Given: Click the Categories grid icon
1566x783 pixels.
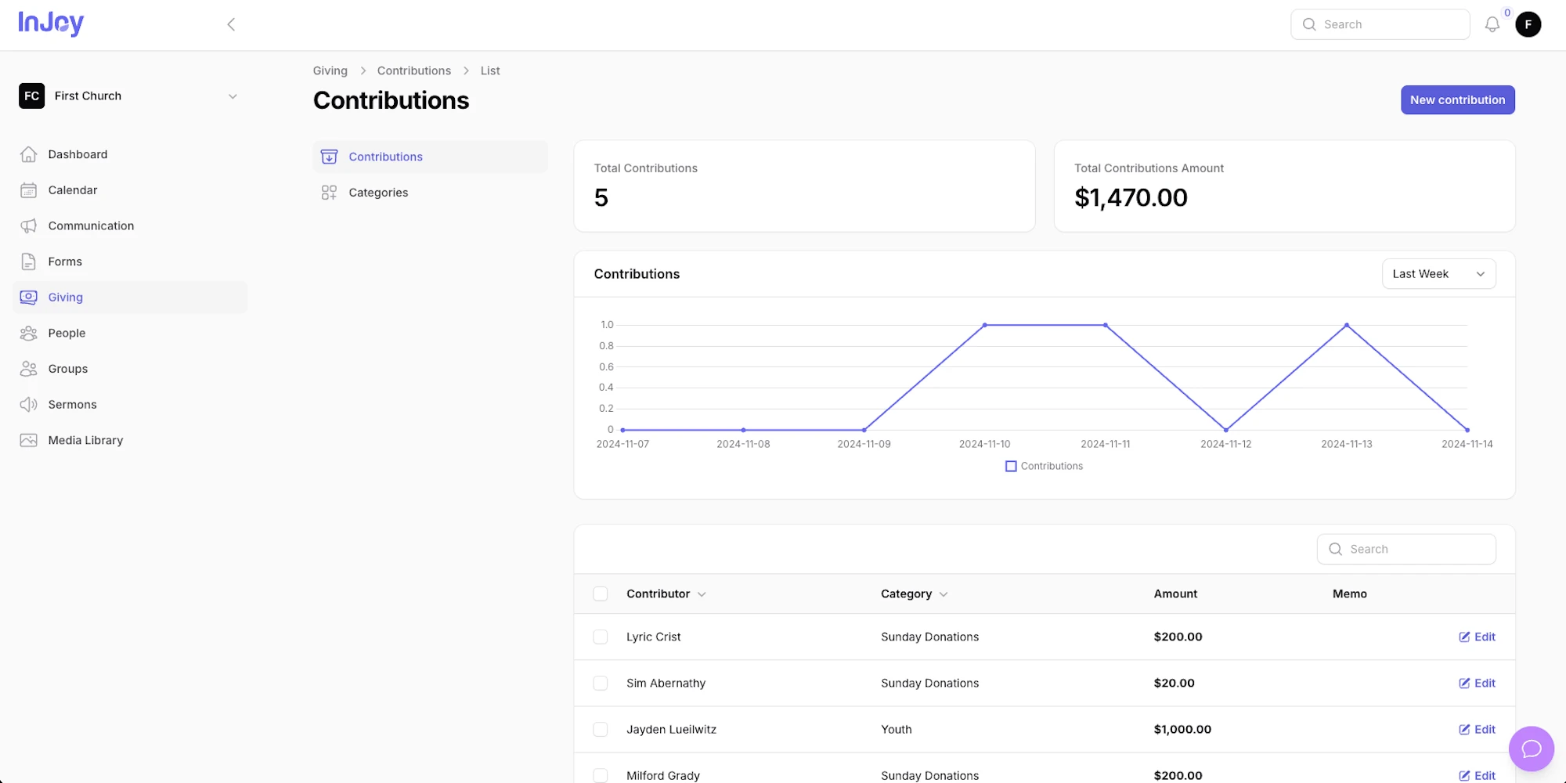Looking at the screenshot, I should point(329,192).
